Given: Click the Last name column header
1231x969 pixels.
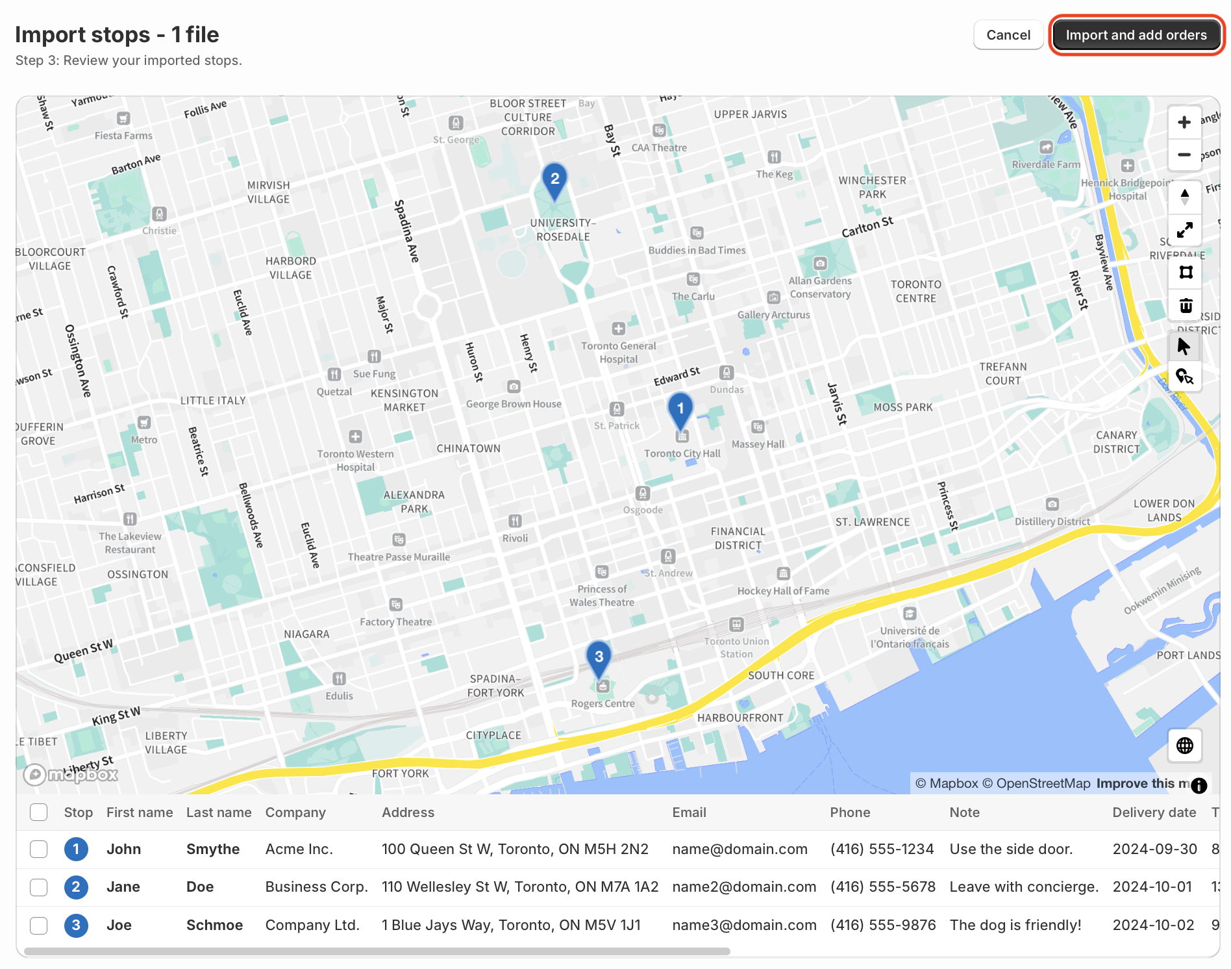Looking at the screenshot, I should click(219, 812).
